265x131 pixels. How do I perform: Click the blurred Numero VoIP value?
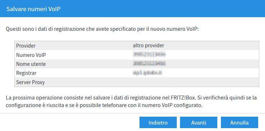tap(149, 55)
